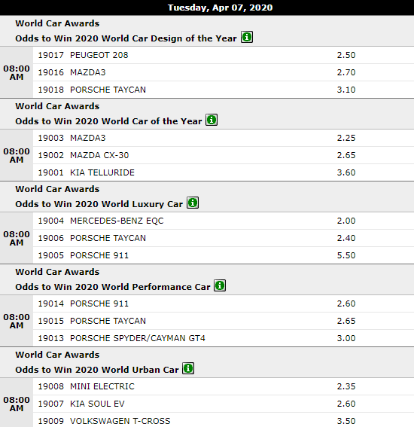Click rotation number 19002
Image resolution: width=414 pixels, height=427 pixels.
(50, 155)
